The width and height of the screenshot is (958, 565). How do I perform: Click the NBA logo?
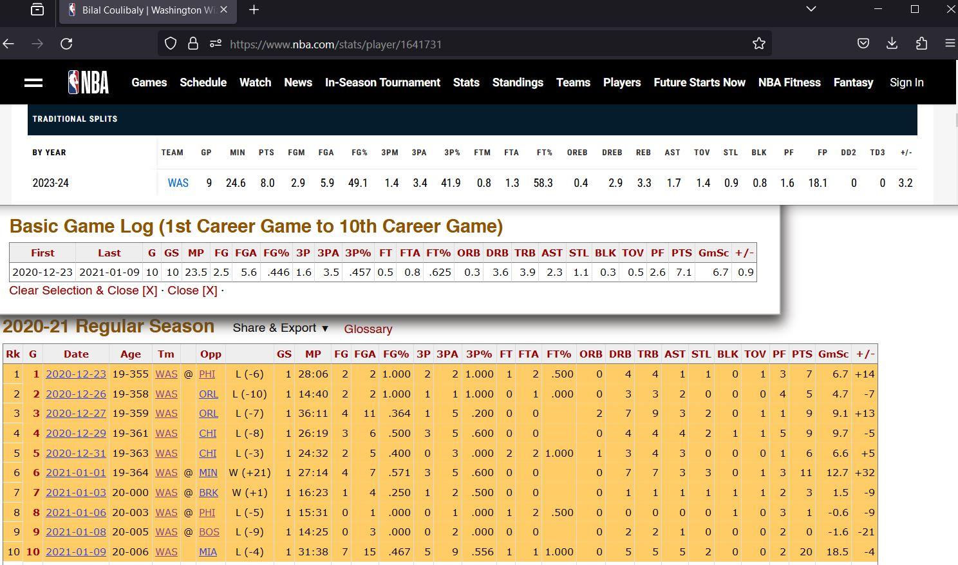click(x=88, y=82)
